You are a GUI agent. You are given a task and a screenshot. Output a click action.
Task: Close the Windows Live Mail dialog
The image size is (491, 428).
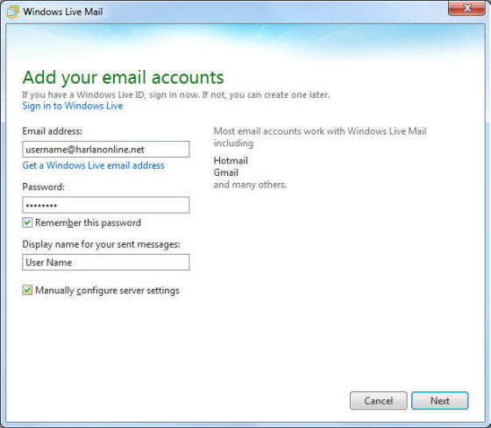tap(466, 8)
